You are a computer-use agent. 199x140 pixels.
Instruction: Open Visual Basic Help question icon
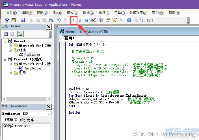(x=129, y=20)
